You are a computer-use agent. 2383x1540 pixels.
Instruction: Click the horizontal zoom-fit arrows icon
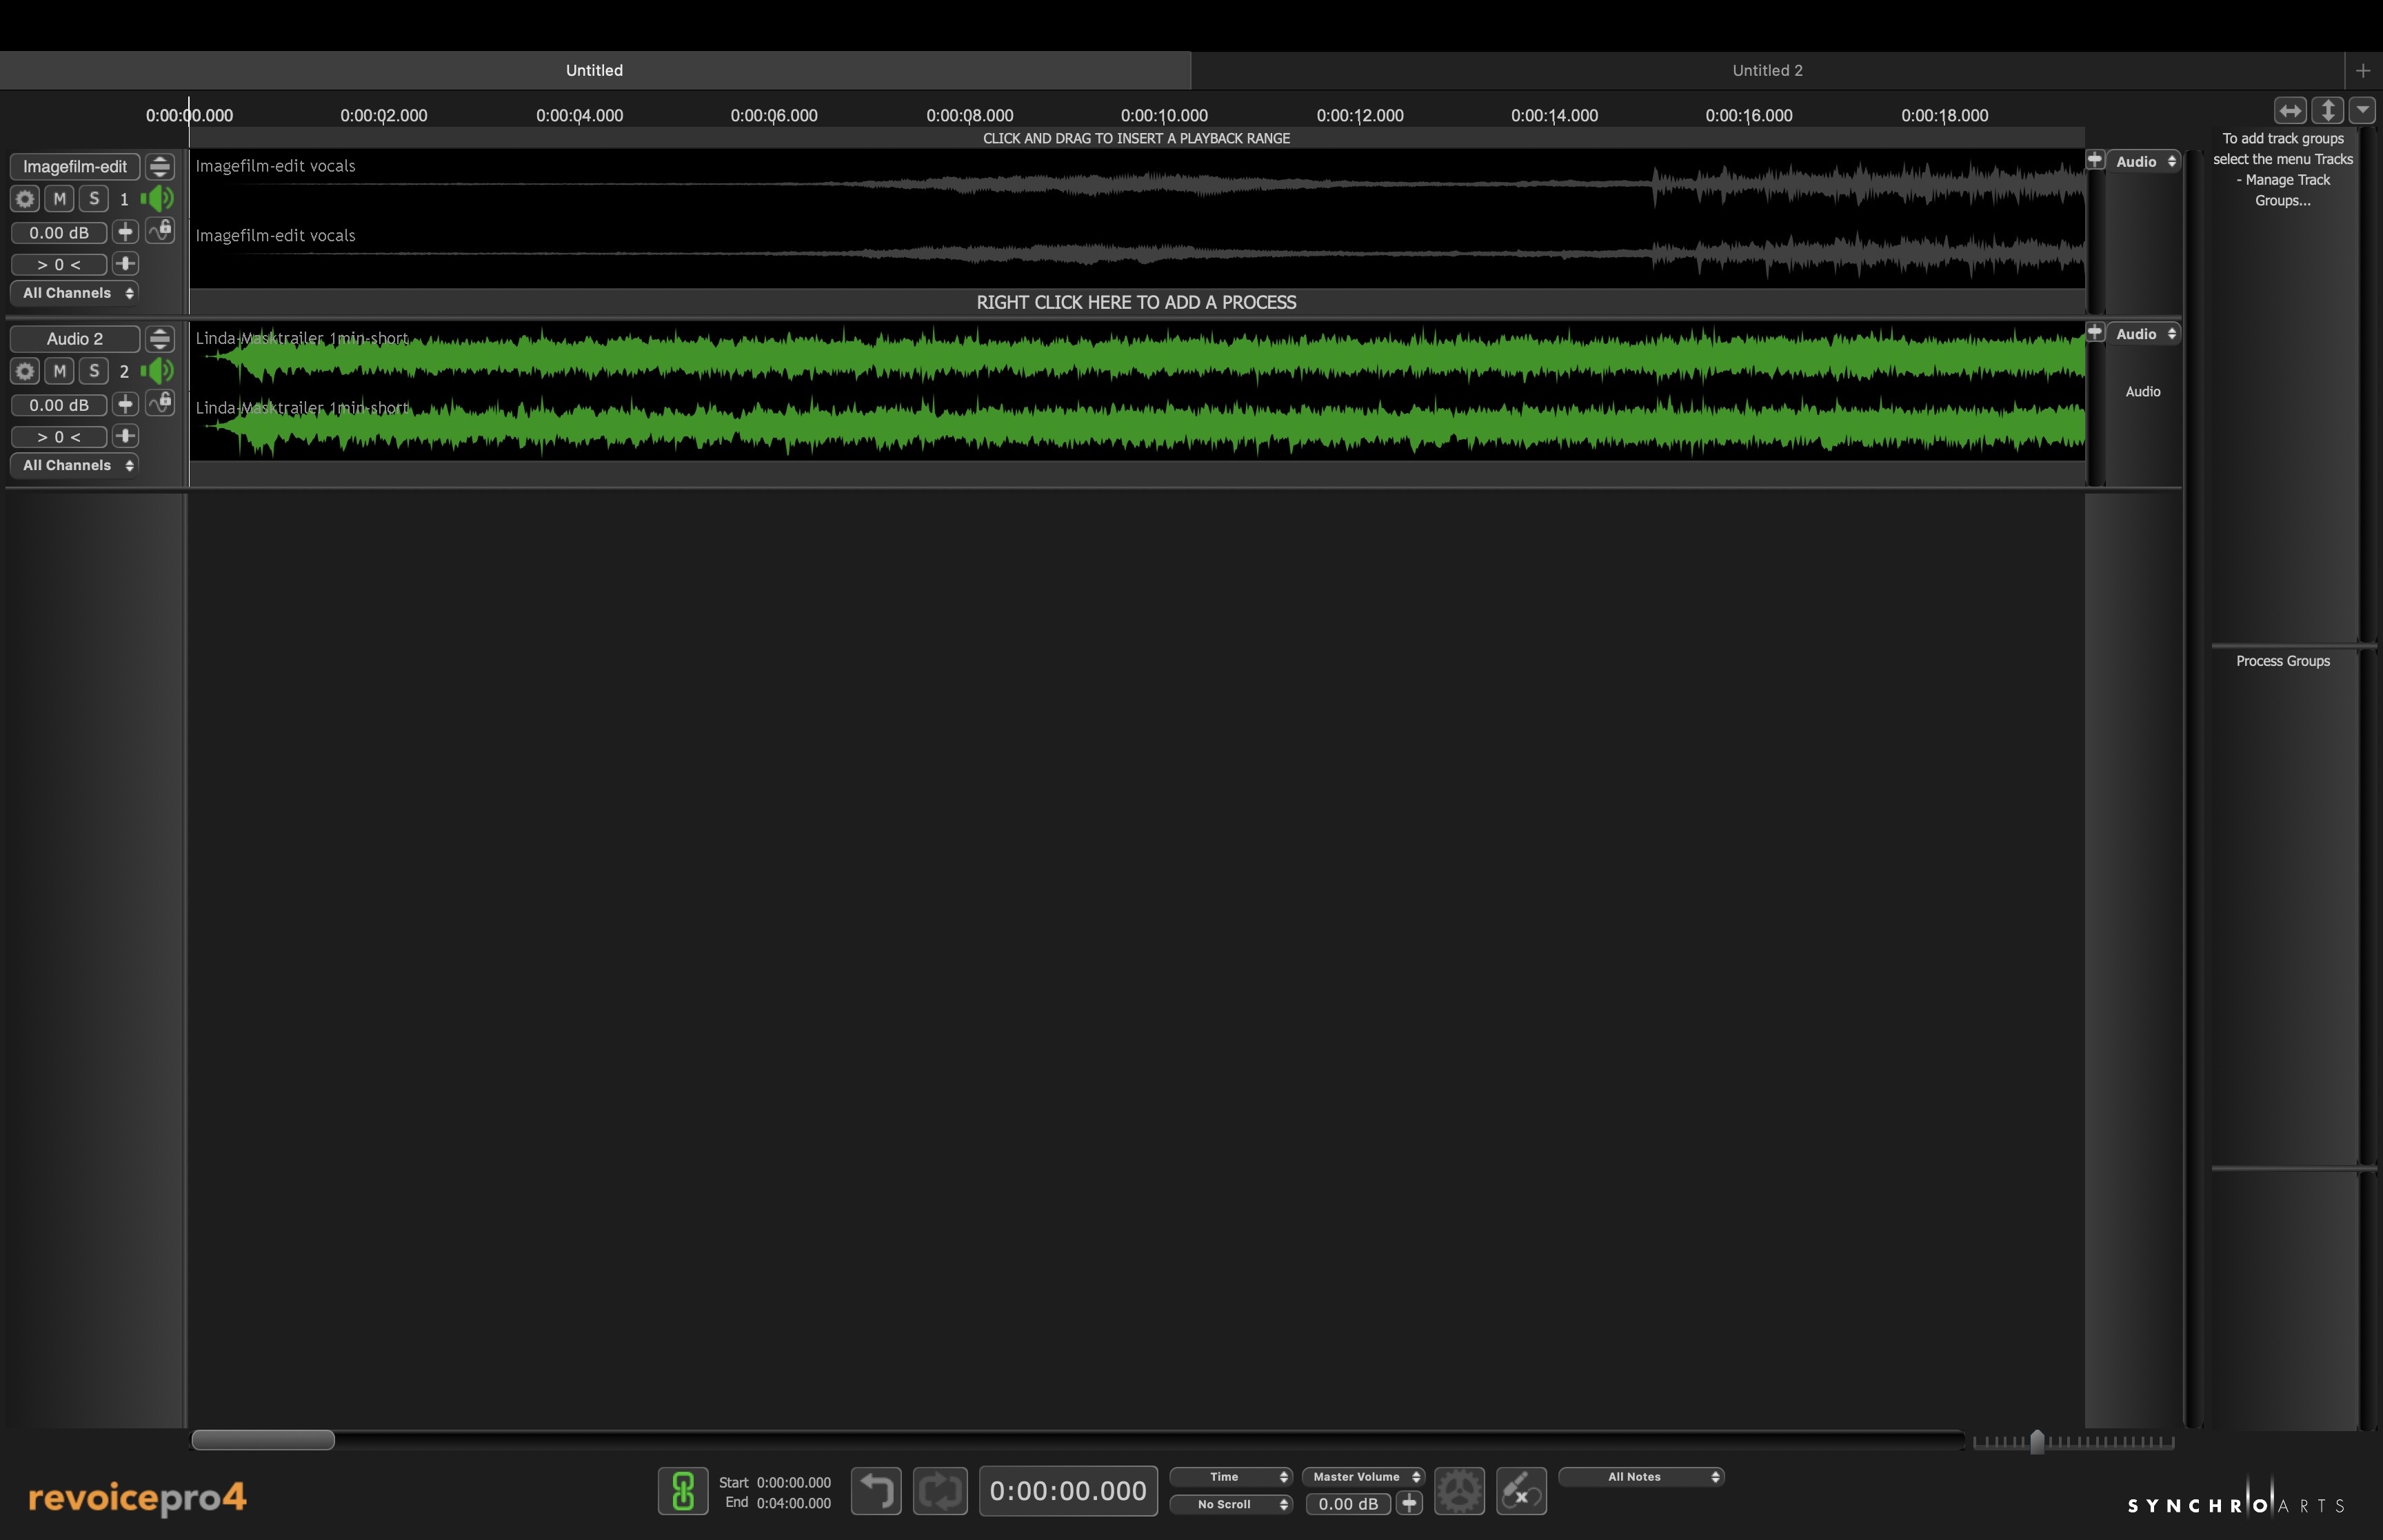pyautogui.click(x=2290, y=110)
